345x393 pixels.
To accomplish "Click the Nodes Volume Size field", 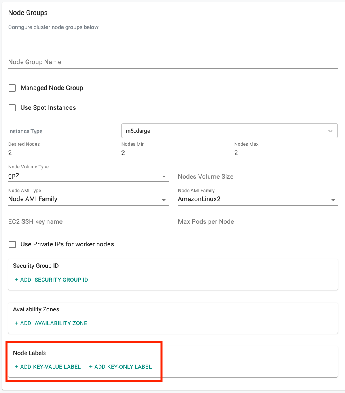I will [258, 177].
